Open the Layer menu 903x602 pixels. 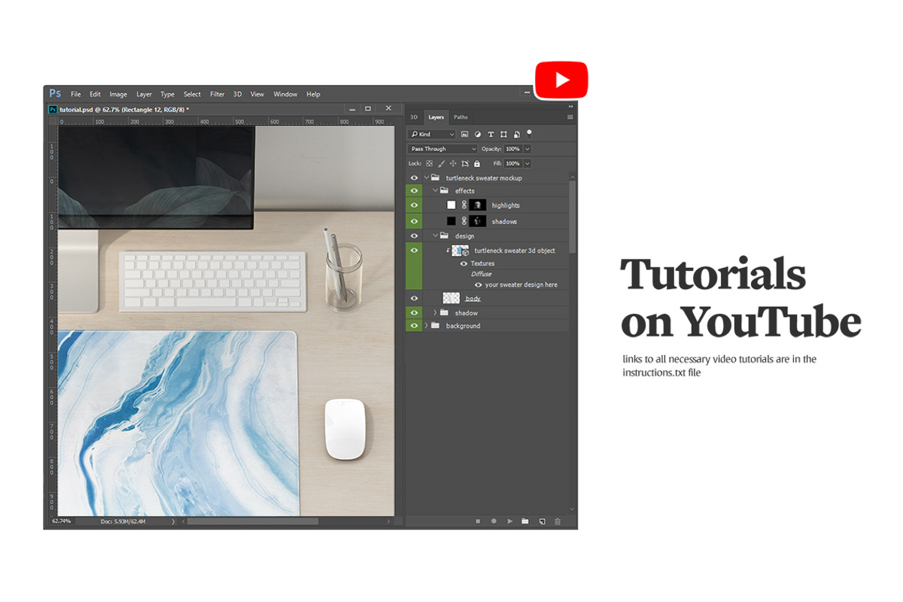coord(144,94)
